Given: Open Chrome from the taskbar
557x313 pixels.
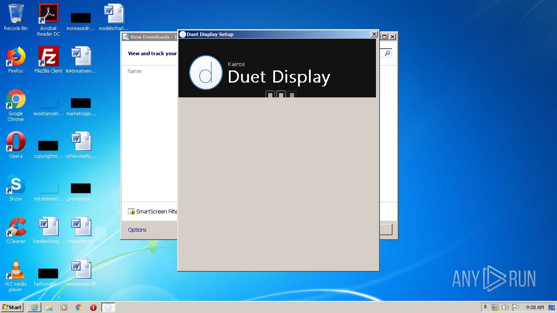Looking at the screenshot, I should [x=79, y=307].
